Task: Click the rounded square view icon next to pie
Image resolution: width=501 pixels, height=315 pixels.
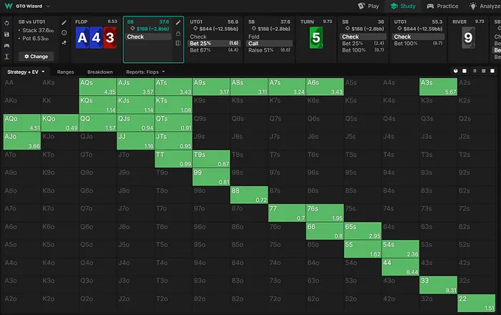Action: pos(464,71)
